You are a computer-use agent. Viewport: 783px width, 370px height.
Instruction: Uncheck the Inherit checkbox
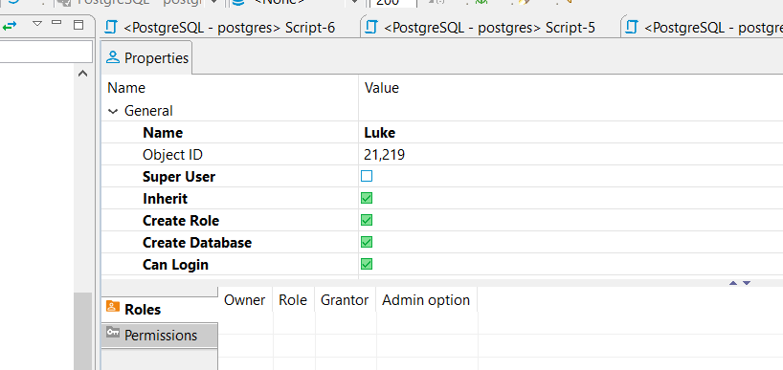pos(367,198)
